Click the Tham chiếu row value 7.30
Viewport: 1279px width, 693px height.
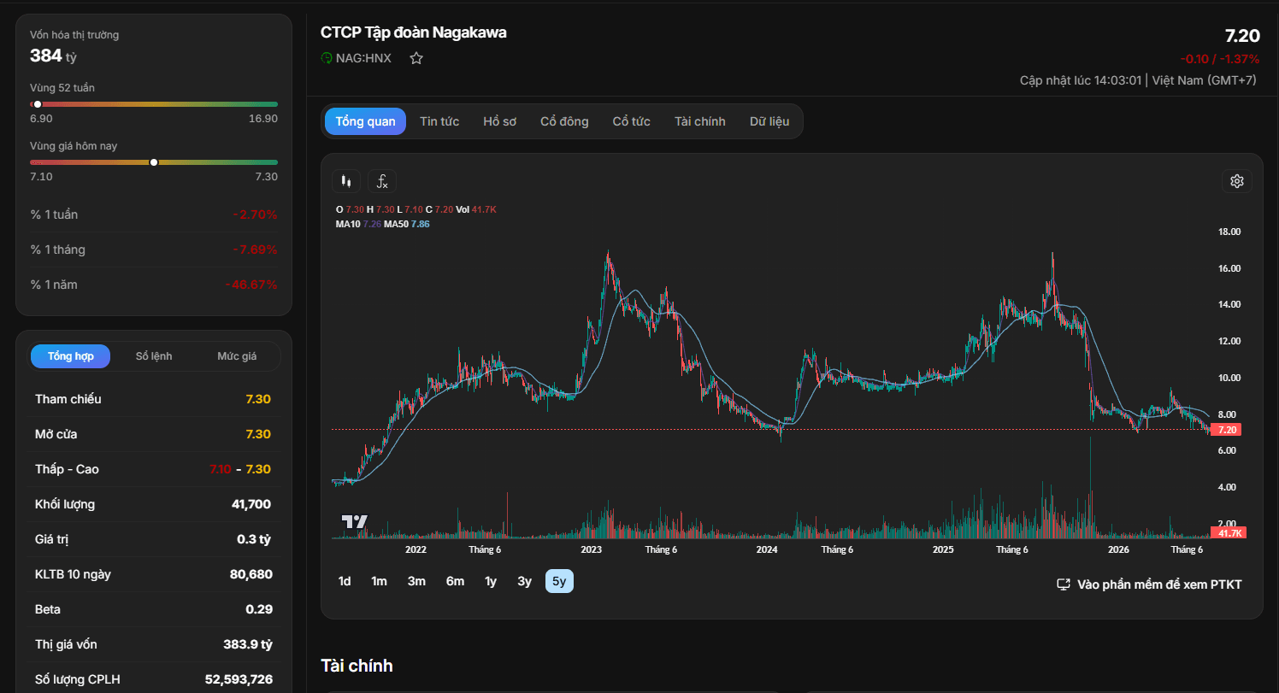coord(258,399)
